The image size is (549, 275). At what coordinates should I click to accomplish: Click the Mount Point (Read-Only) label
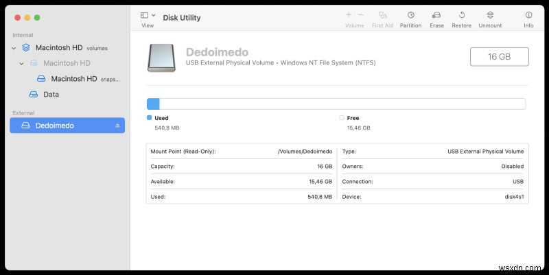coord(183,152)
